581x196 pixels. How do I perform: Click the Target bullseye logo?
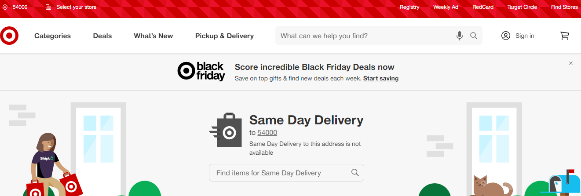(9, 36)
